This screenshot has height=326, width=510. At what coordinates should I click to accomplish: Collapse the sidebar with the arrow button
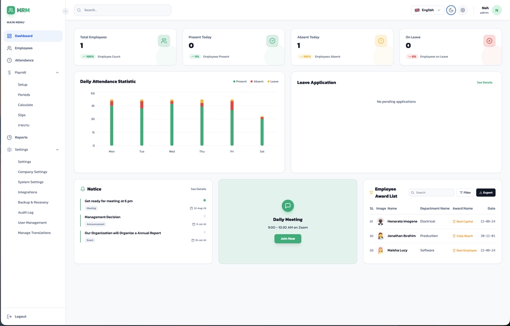(x=65, y=11)
